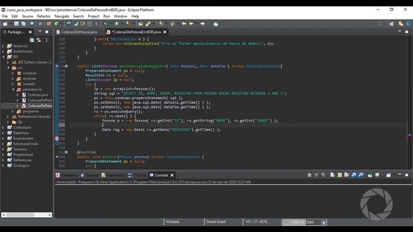
Task: Switch to the Outline tab
Action: point(137,175)
